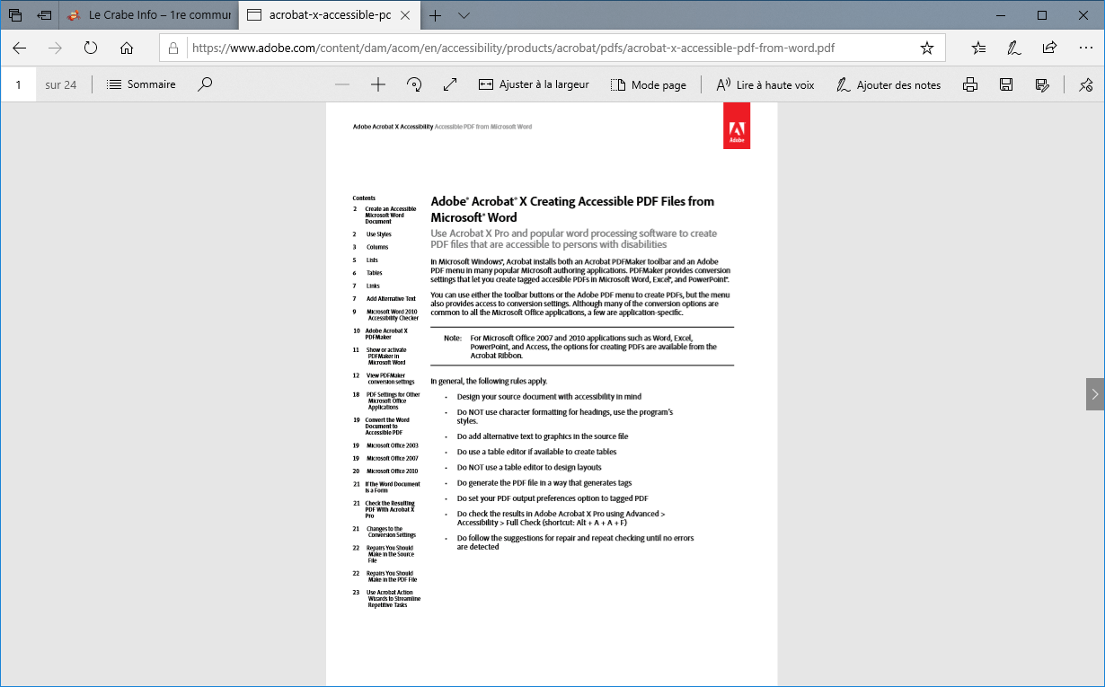Refresh the current page

tap(91, 48)
